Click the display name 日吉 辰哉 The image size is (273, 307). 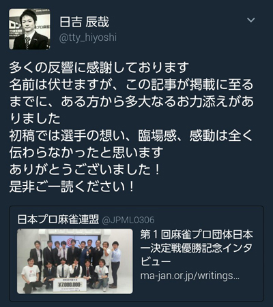(x=84, y=22)
